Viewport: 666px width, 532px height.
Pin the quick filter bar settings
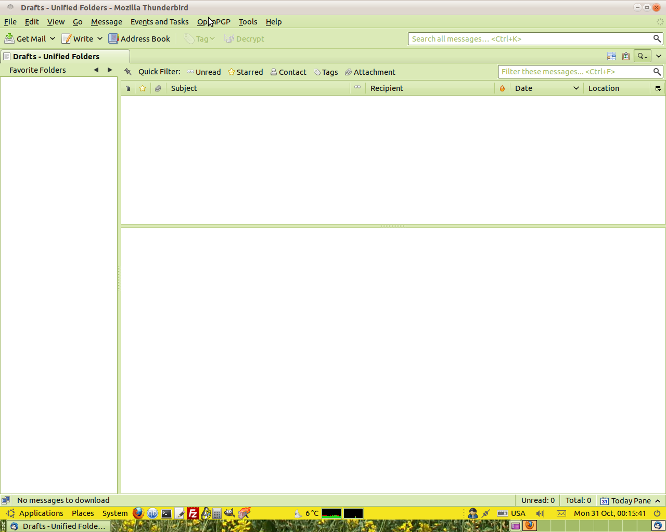128,72
